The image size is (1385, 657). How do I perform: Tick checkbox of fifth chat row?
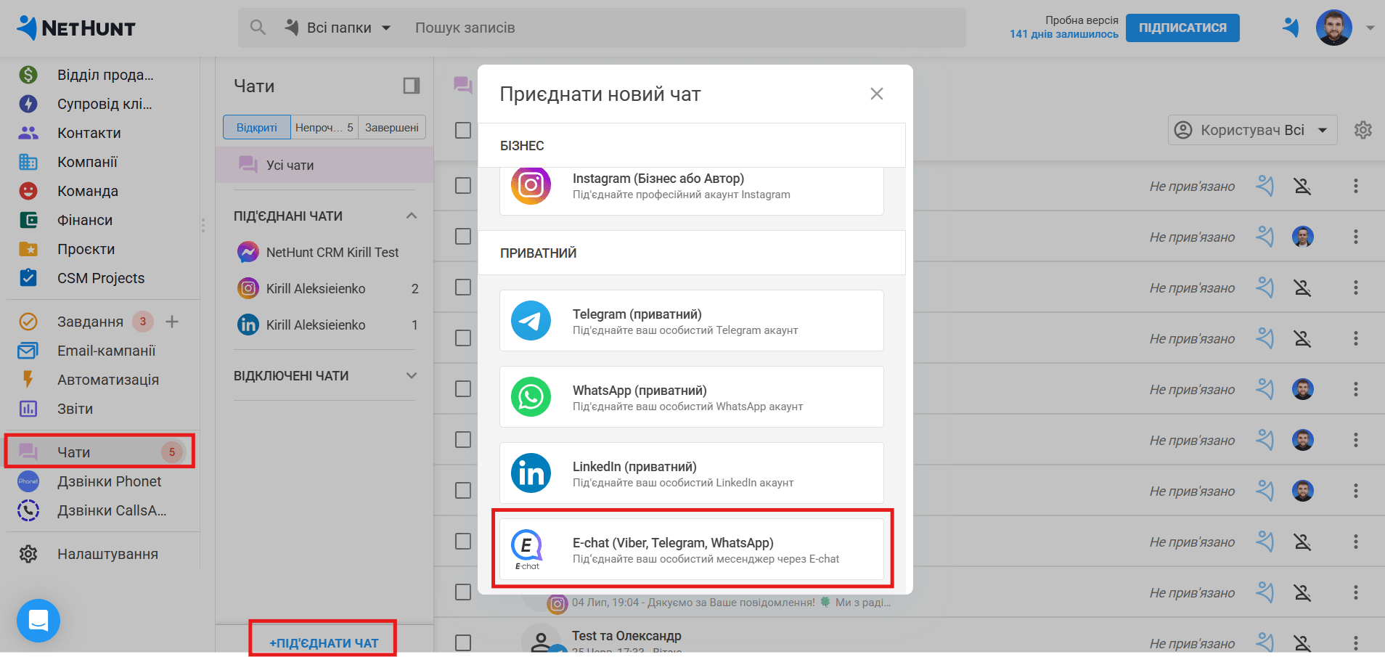463,389
